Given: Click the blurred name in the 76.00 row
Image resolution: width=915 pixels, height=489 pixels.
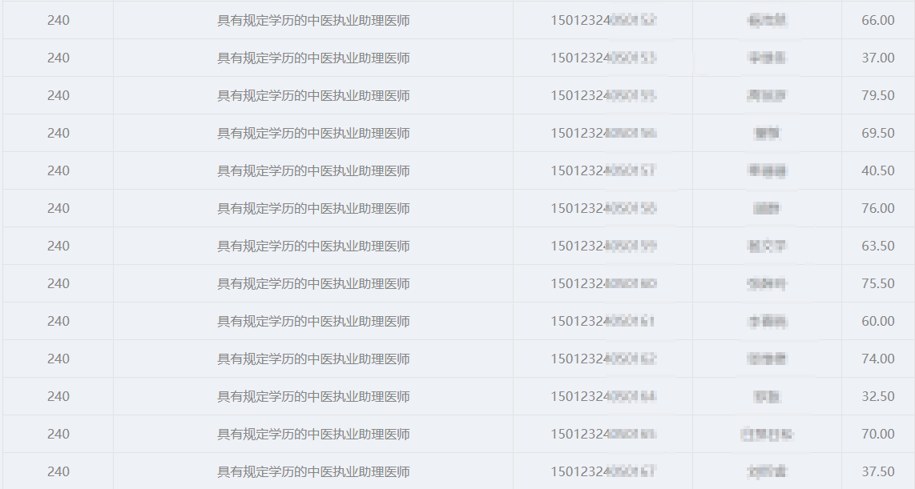Looking at the screenshot, I should [x=767, y=208].
